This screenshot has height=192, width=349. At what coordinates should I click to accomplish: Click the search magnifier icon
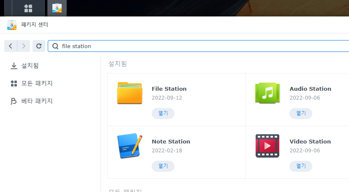point(55,46)
